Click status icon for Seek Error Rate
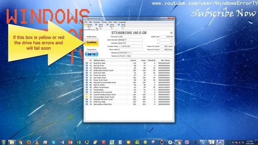This screenshot has height=145, width=258. (87, 73)
